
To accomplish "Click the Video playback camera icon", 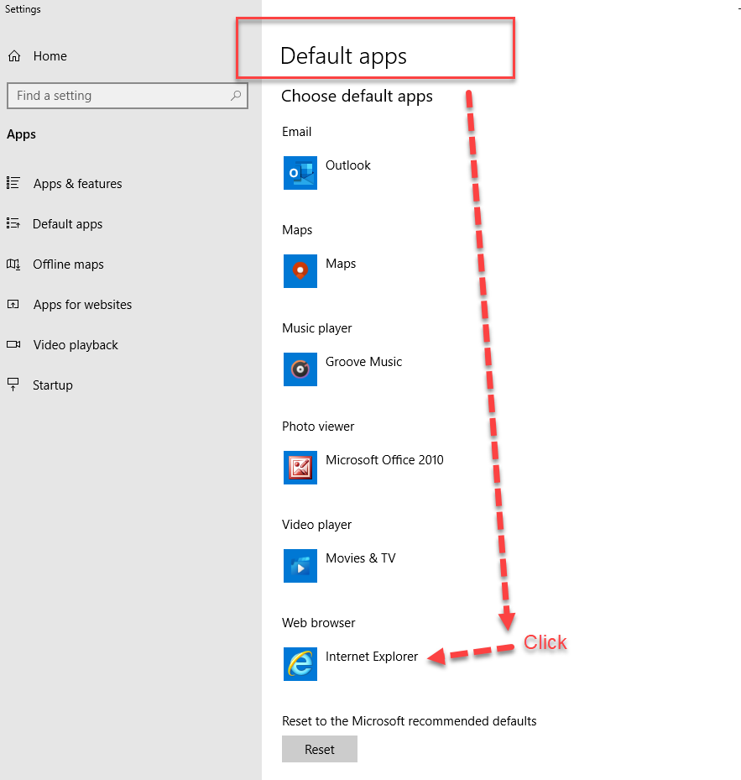I will pos(13,344).
